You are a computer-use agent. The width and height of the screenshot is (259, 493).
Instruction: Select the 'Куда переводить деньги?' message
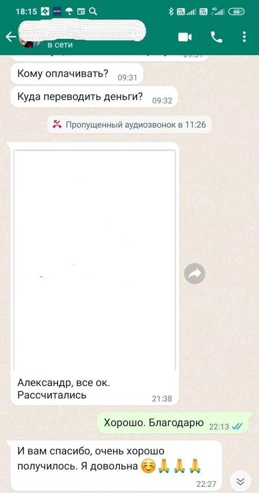point(94,97)
